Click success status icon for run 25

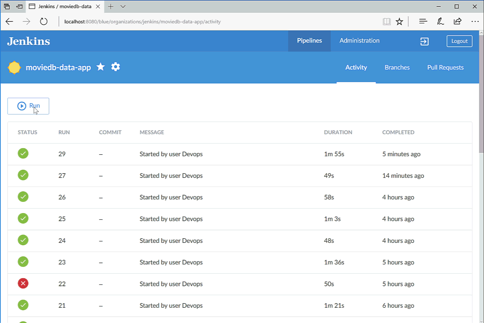pyautogui.click(x=23, y=218)
